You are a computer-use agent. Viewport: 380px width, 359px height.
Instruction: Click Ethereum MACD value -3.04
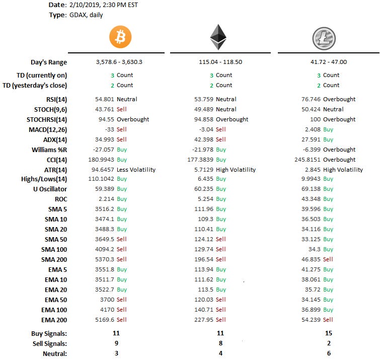click(x=206, y=129)
